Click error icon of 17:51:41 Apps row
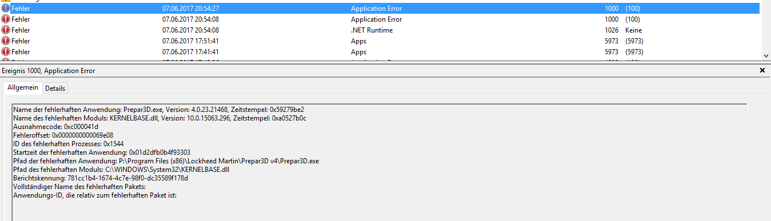This screenshot has height=221, width=771. click(6, 41)
